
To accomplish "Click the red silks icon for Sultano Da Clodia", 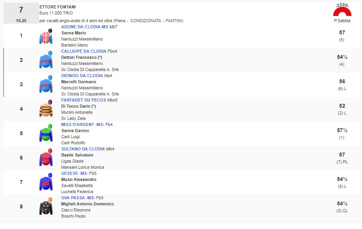I will [46, 158].
